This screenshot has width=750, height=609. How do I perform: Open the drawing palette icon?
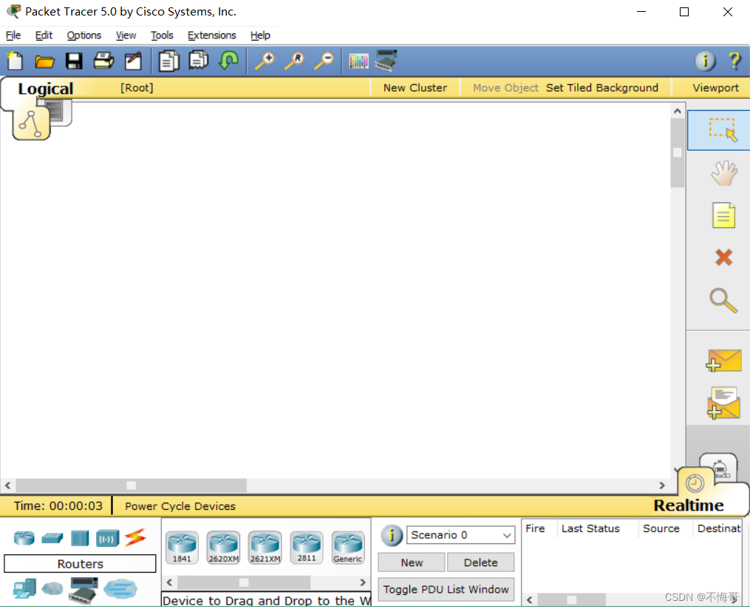358,61
